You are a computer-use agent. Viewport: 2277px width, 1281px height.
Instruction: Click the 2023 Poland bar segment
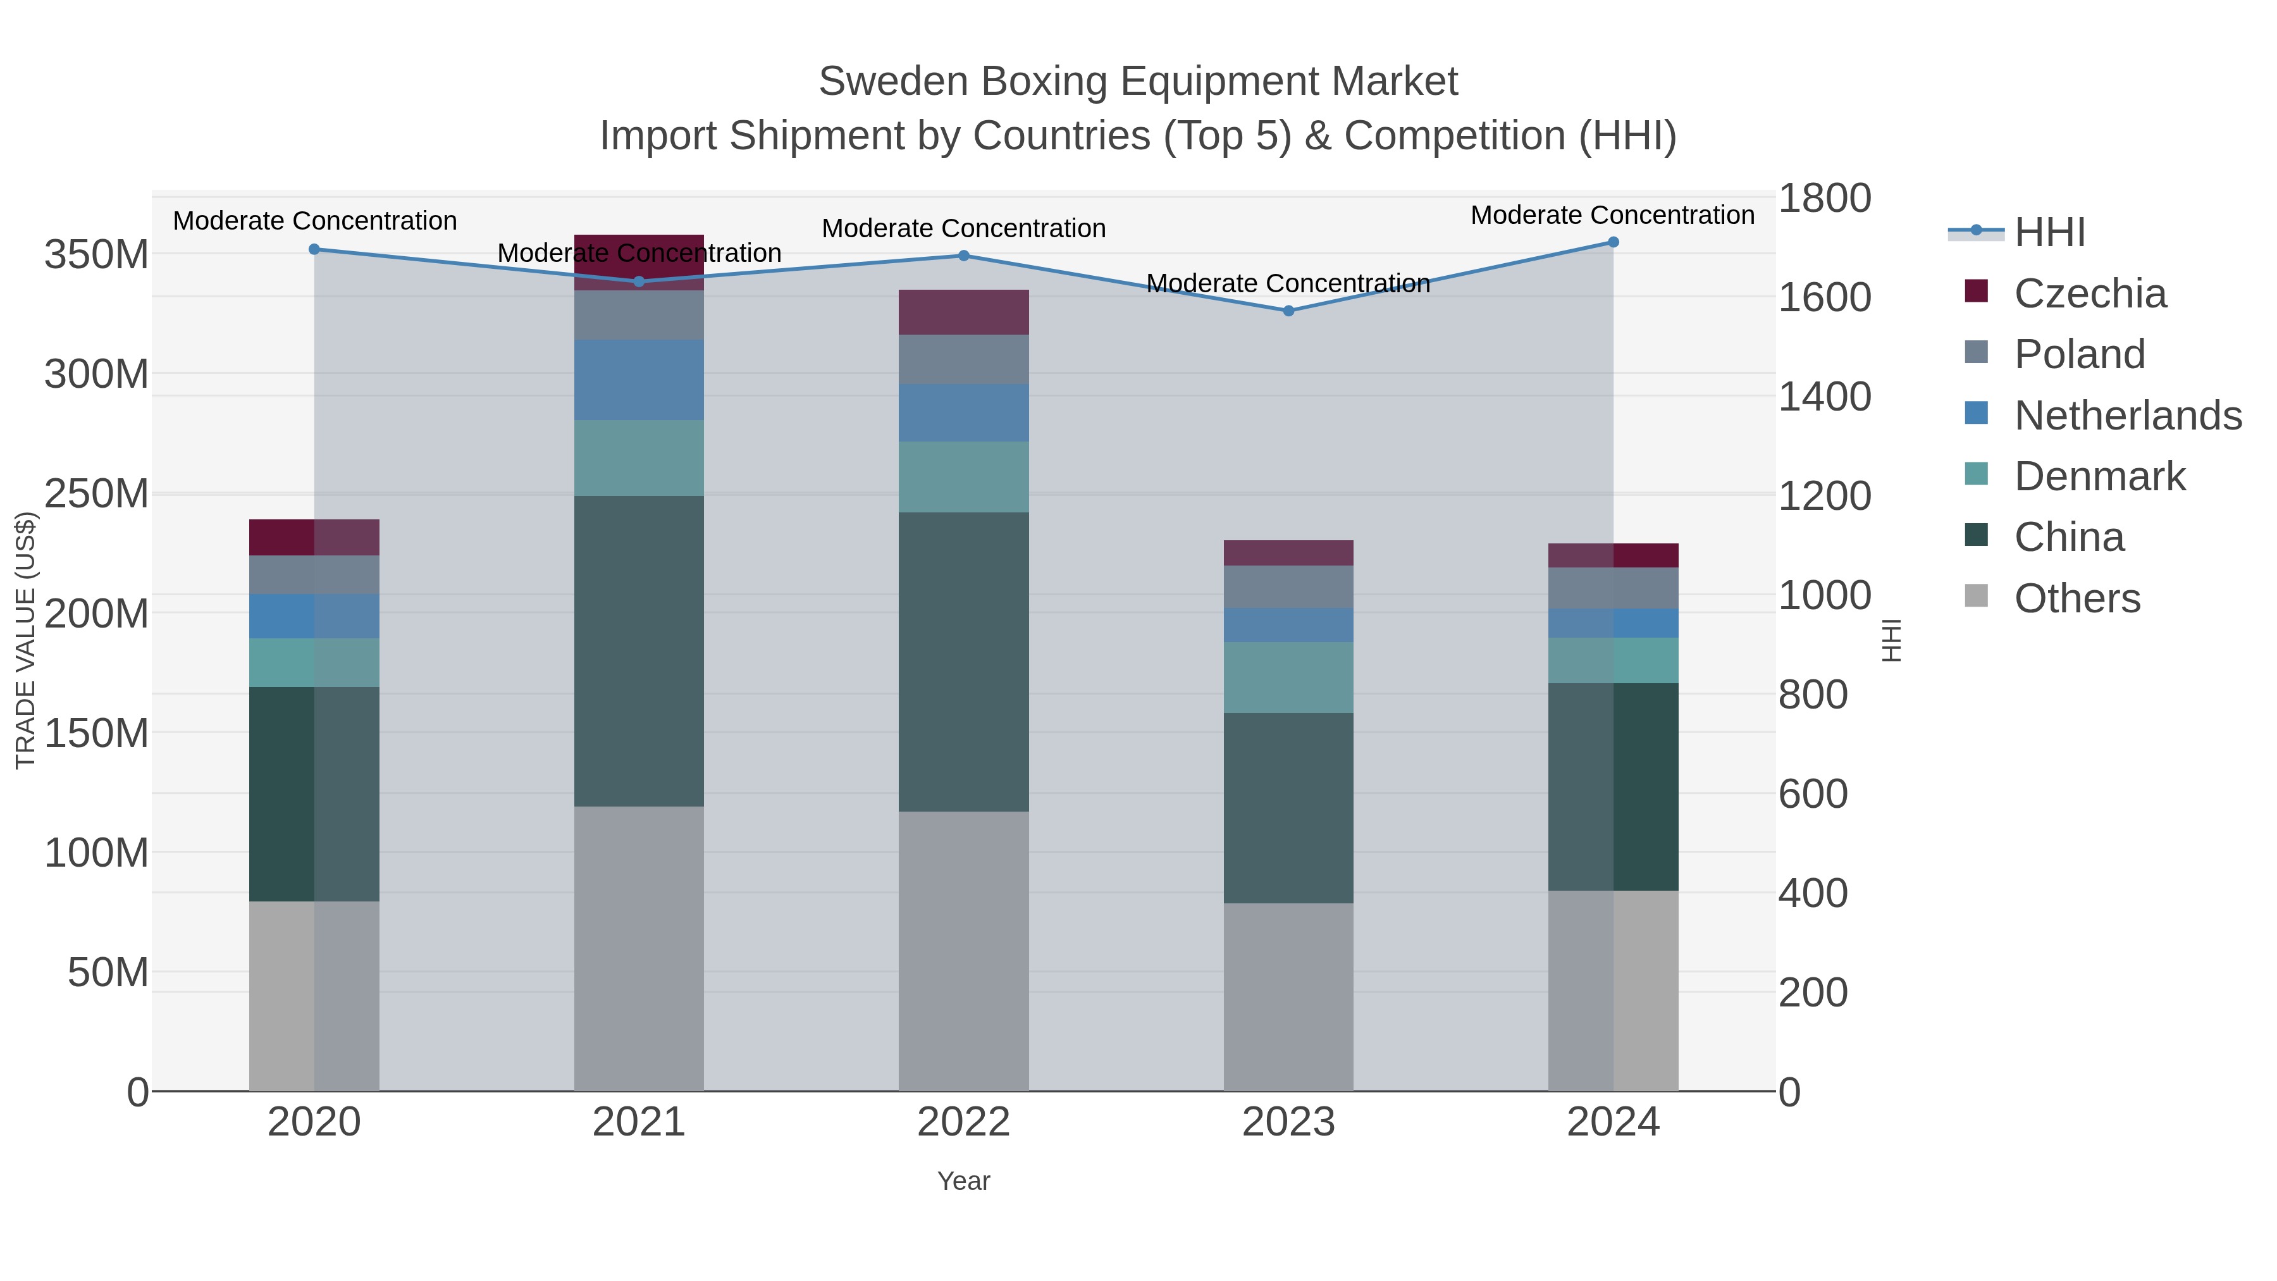point(1288,587)
